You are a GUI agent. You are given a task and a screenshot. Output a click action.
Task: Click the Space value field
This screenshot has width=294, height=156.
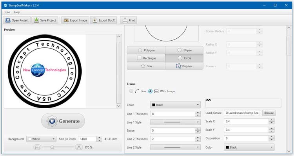click(x=172, y=130)
